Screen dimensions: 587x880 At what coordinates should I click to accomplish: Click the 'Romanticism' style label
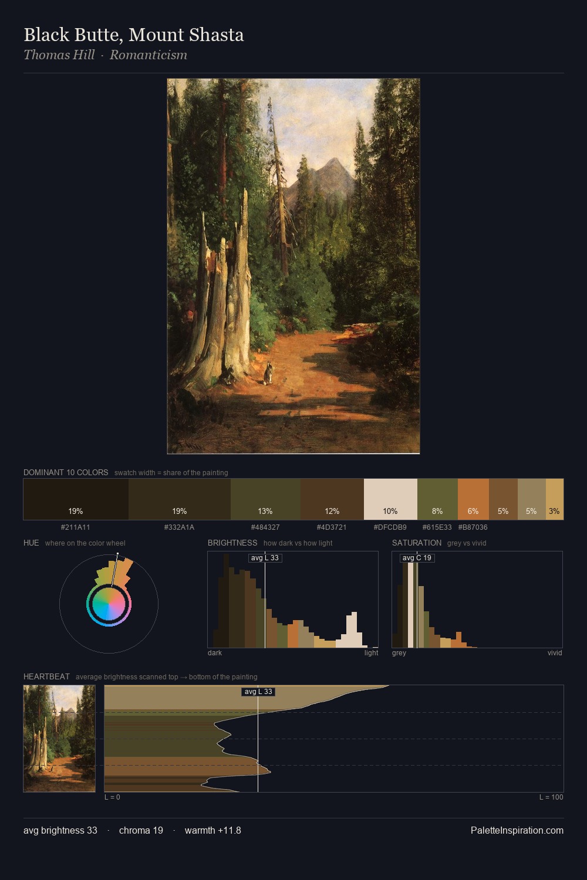coord(149,55)
